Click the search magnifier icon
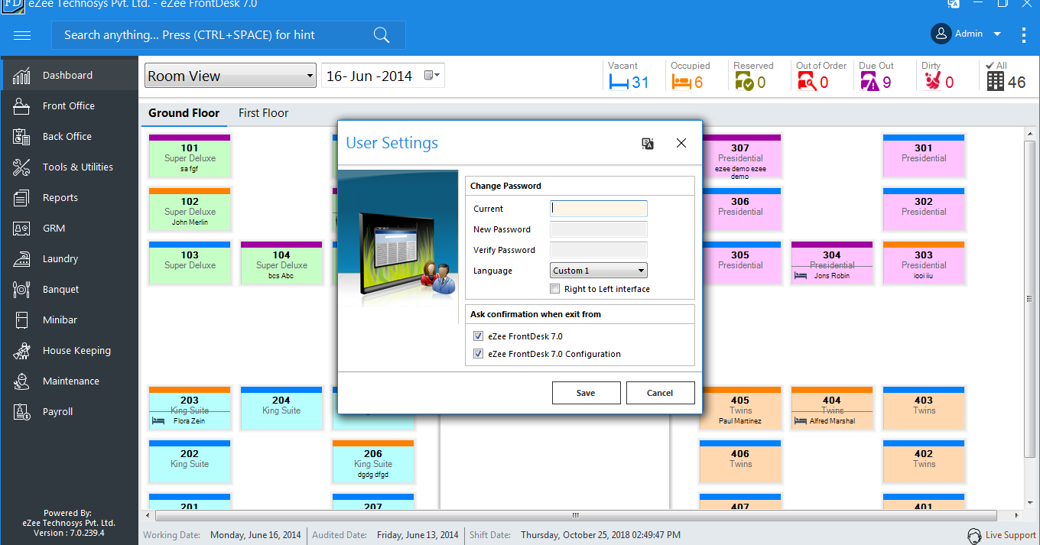 [381, 34]
